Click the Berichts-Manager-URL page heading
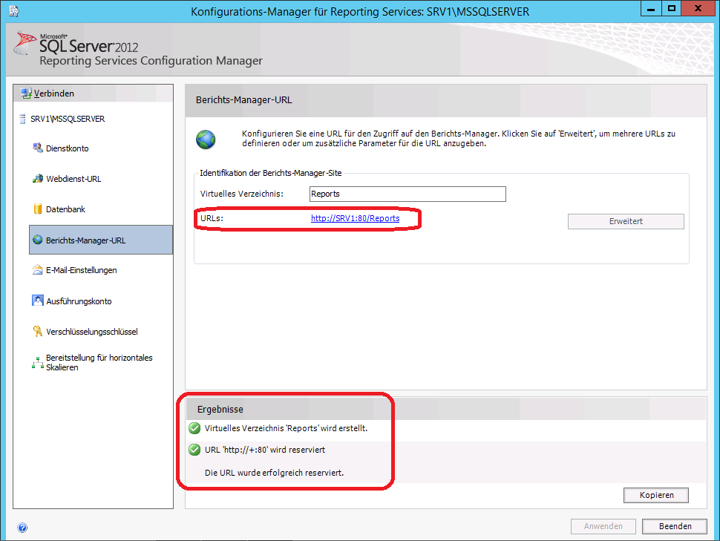This screenshot has width=720, height=541. pyautogui.click(x=243, y=100)
